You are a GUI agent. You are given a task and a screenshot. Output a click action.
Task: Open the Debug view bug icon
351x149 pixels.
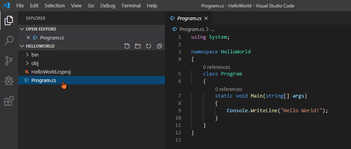(x=9, y=81)
